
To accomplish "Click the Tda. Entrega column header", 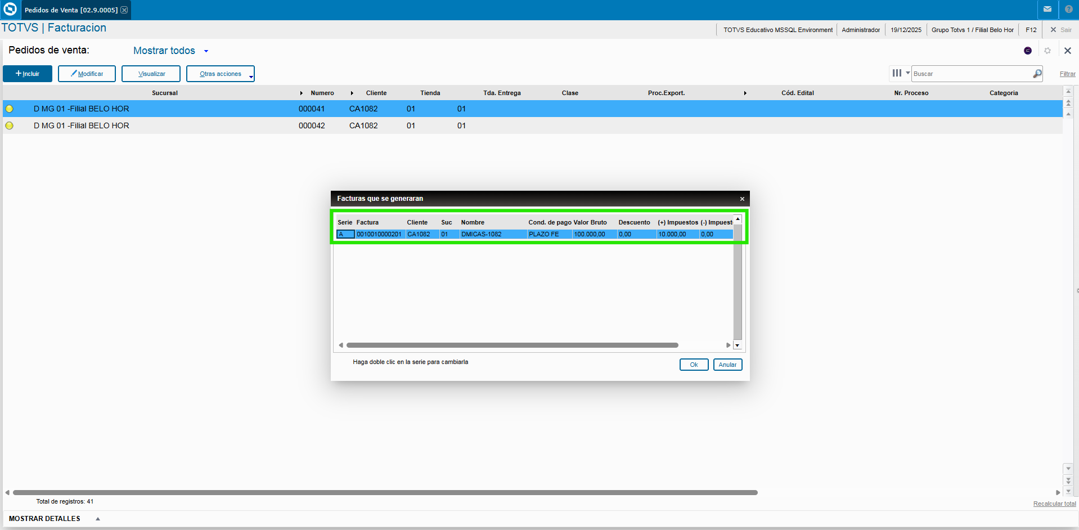I will pos(502,93).
